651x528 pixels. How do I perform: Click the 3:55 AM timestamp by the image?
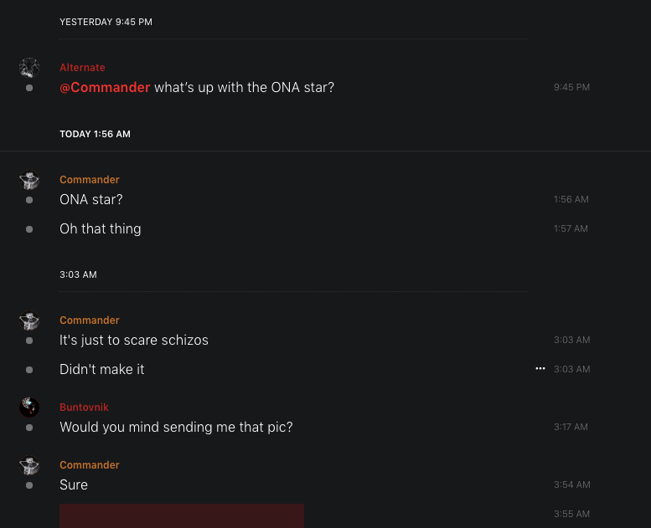tap(571, 514)
